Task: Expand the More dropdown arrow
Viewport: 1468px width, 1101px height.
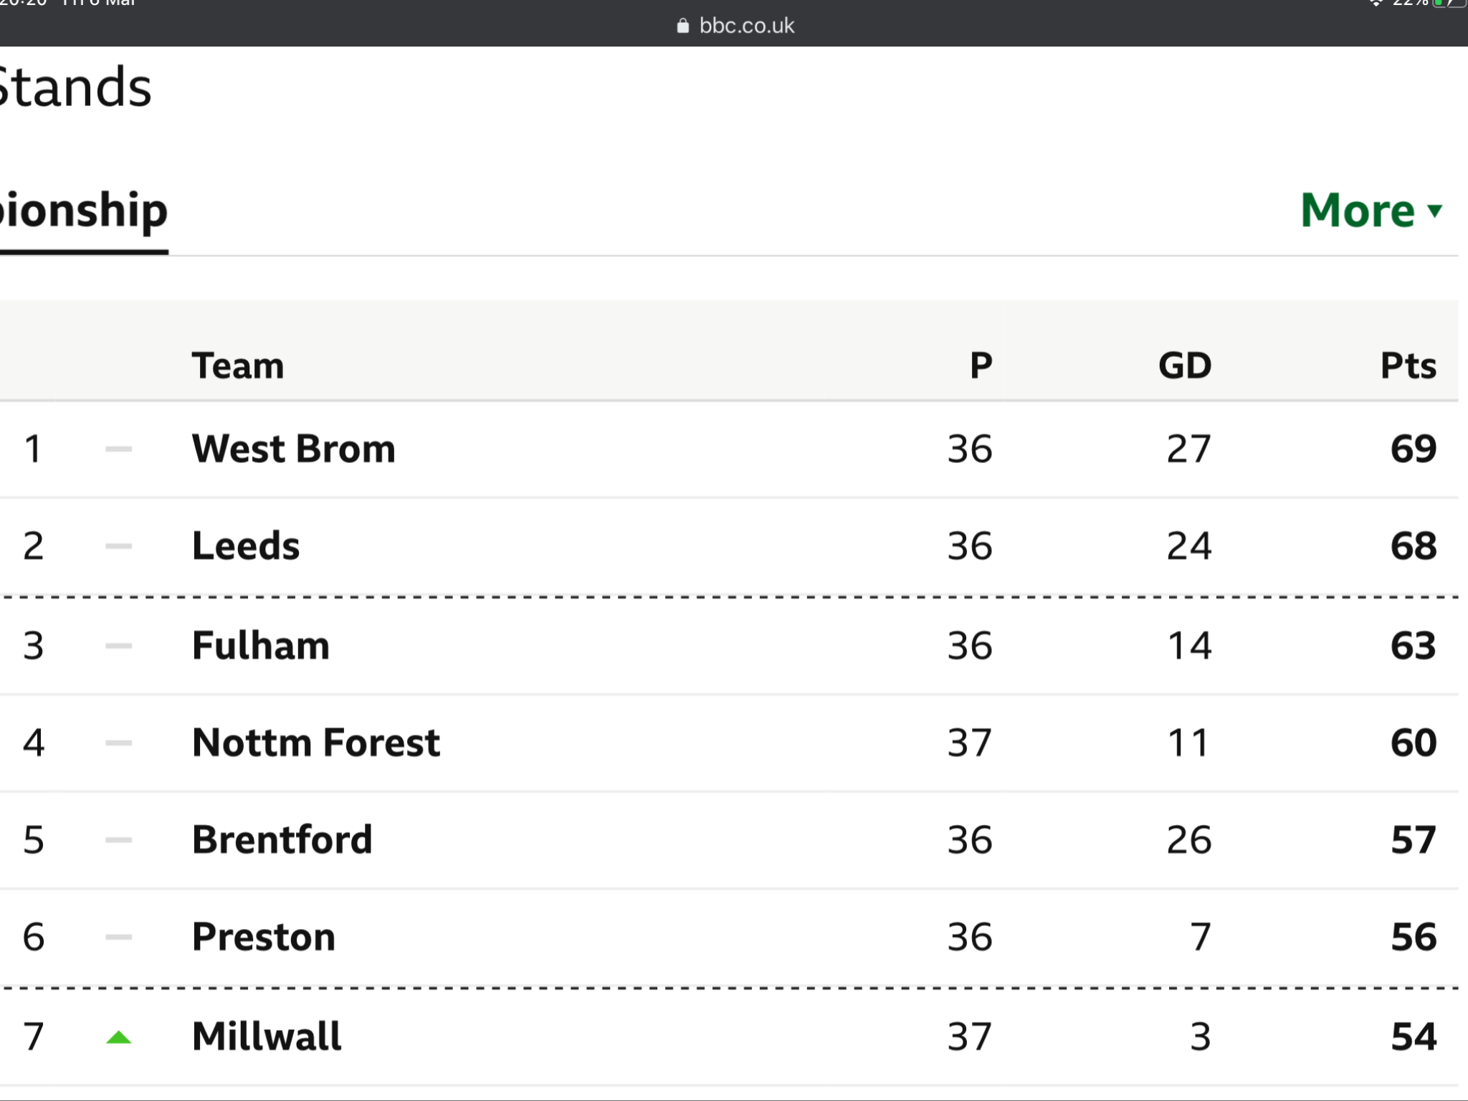Action: [1434, 211]
